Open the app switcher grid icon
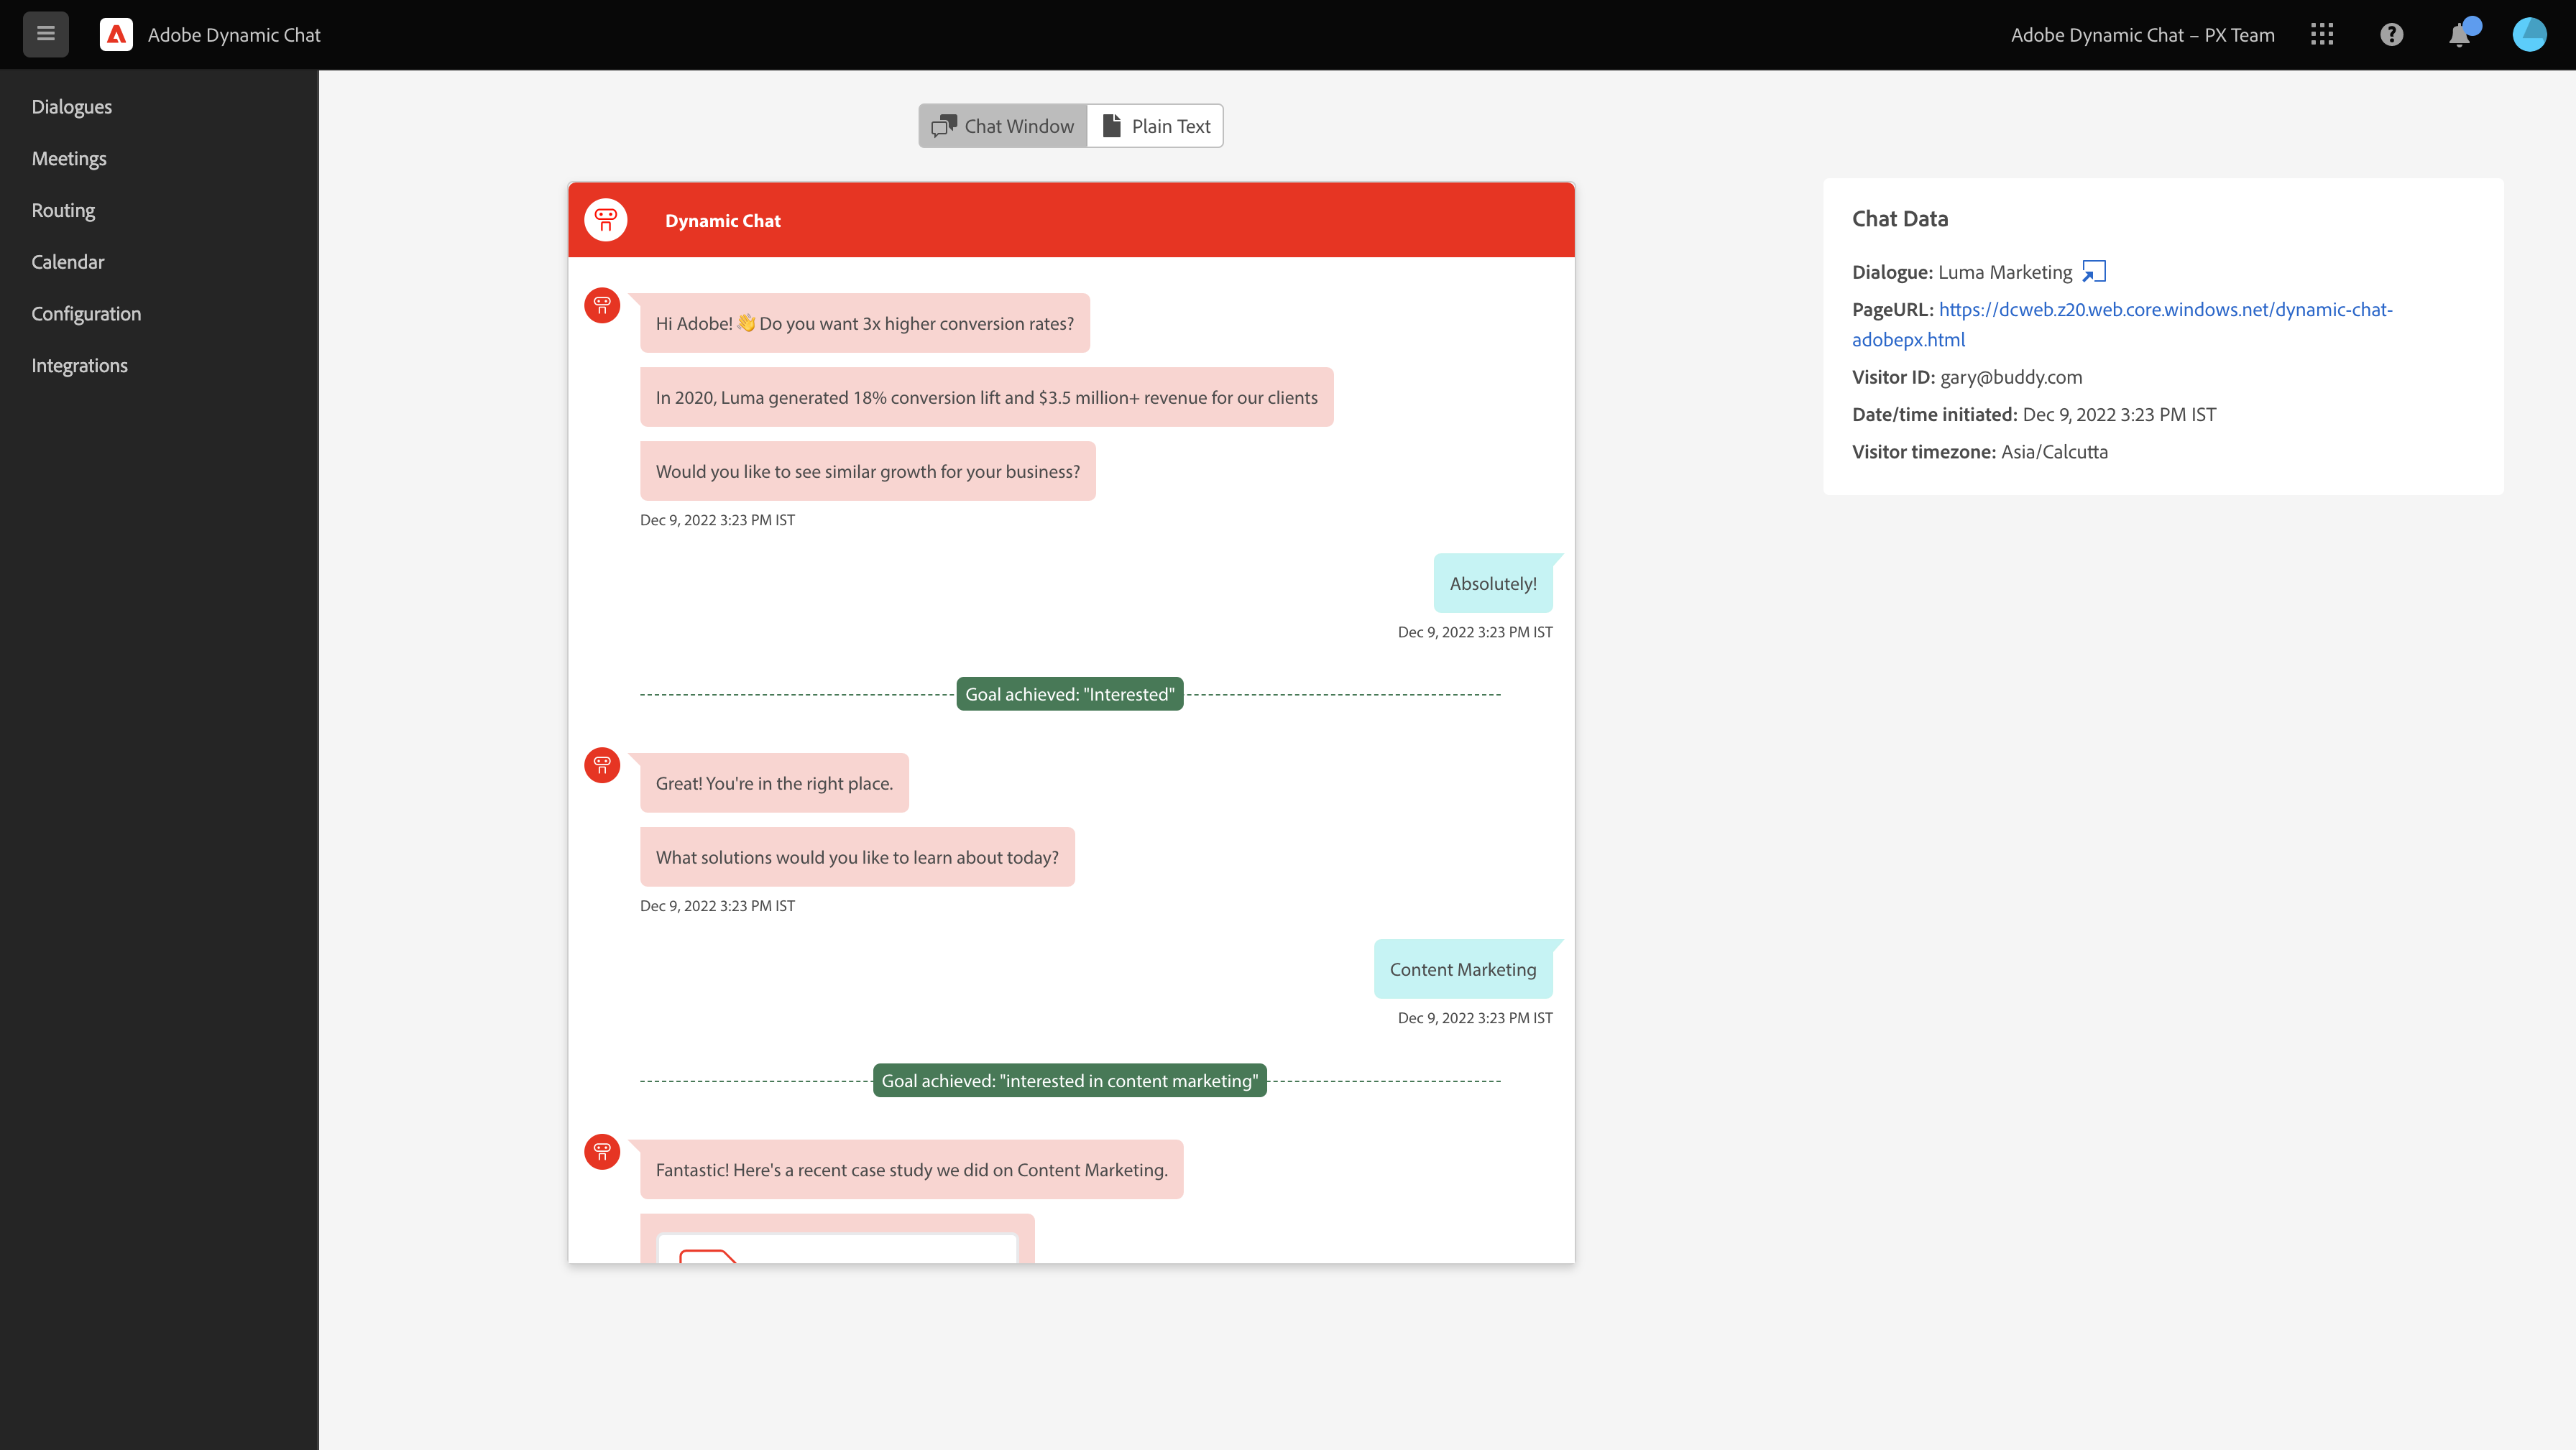The height and width of the screenshot is (1450, 2576). [x=2322, y=34]
